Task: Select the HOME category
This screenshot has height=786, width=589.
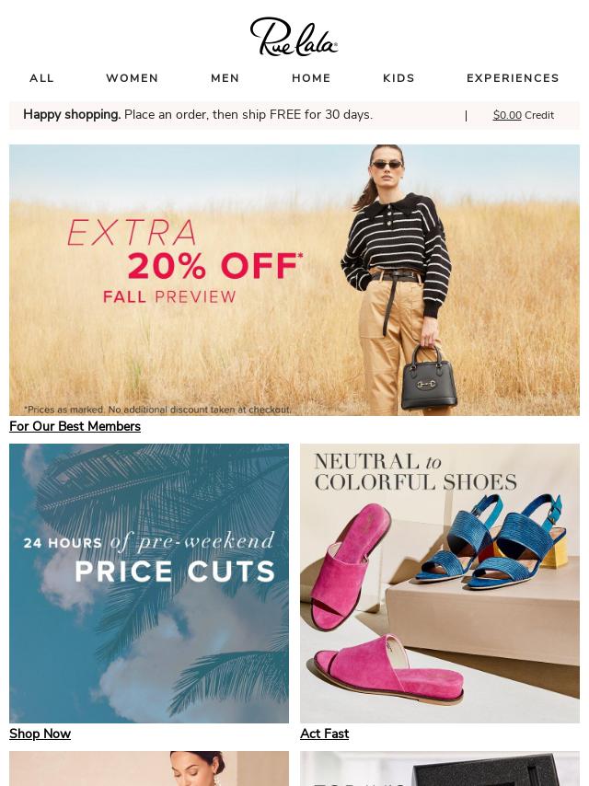Action: click(x=311, y=78)
